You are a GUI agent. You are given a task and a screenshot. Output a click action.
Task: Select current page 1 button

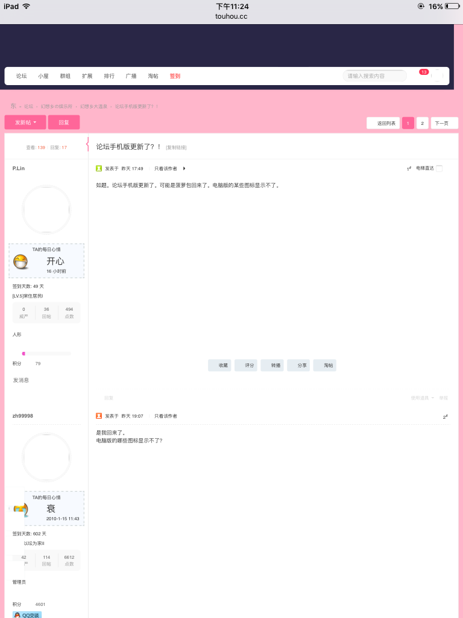(x=408, y=123)
